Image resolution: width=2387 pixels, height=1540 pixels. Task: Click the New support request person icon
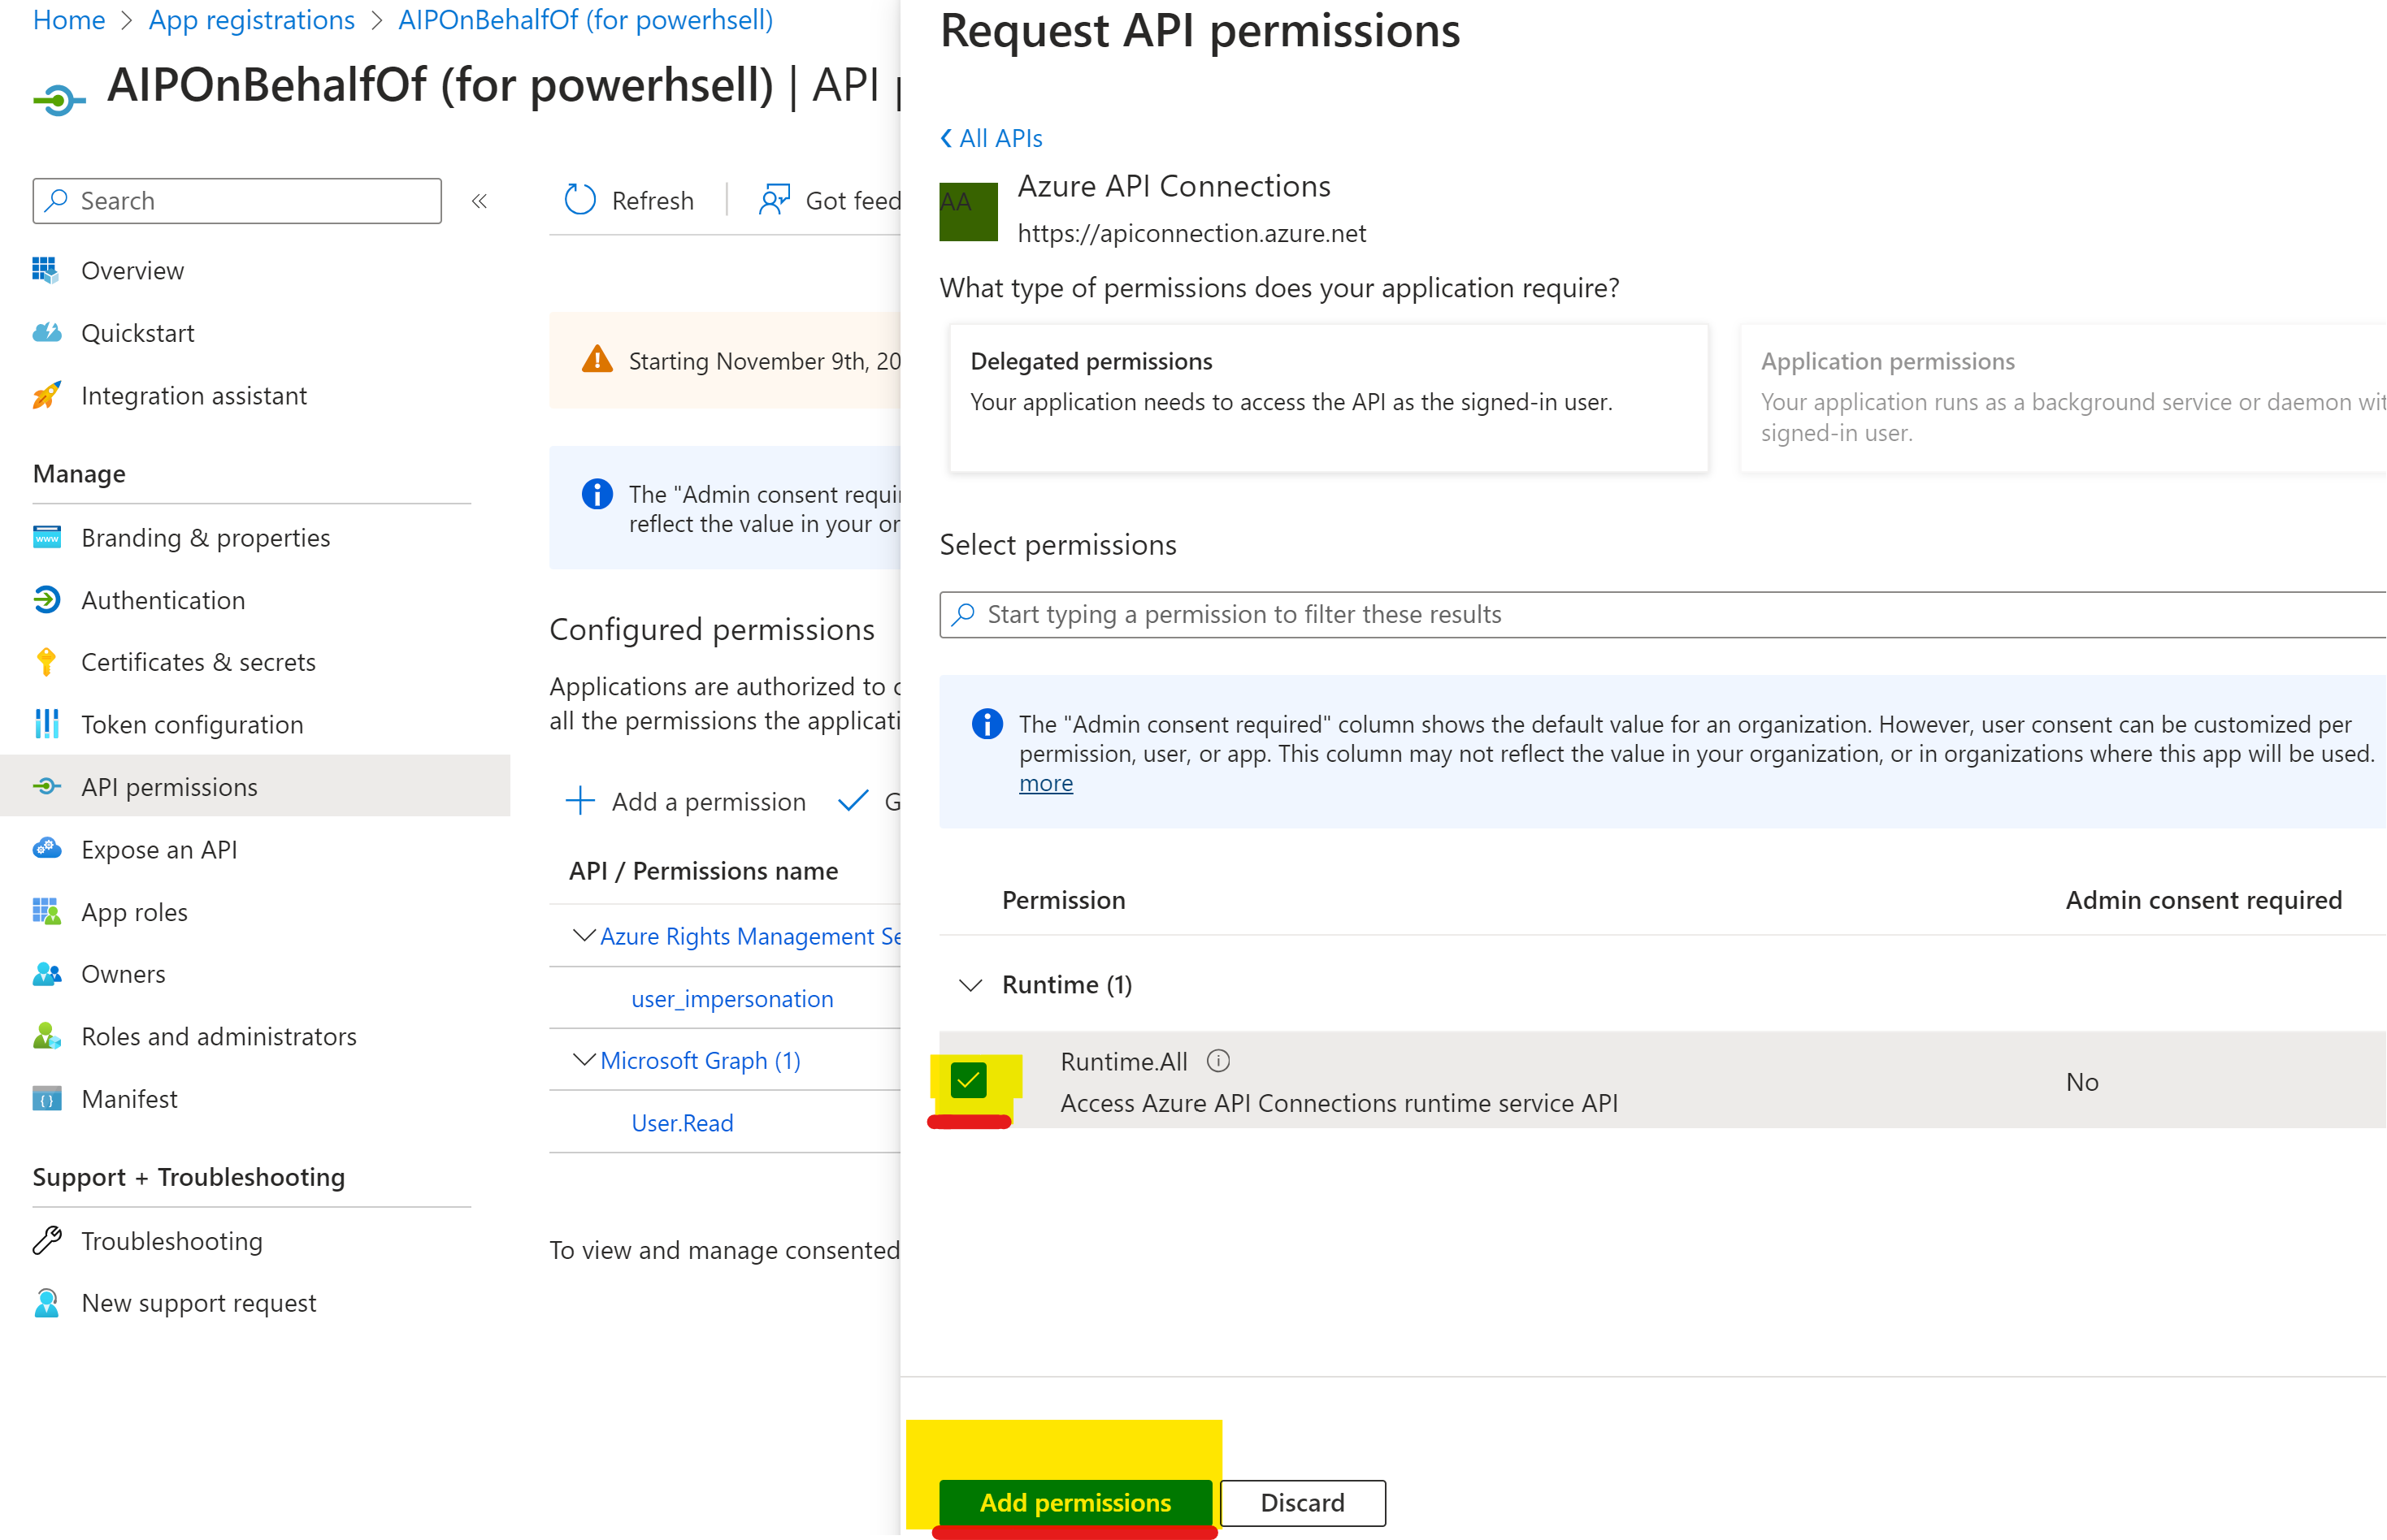coord(46,1303)
